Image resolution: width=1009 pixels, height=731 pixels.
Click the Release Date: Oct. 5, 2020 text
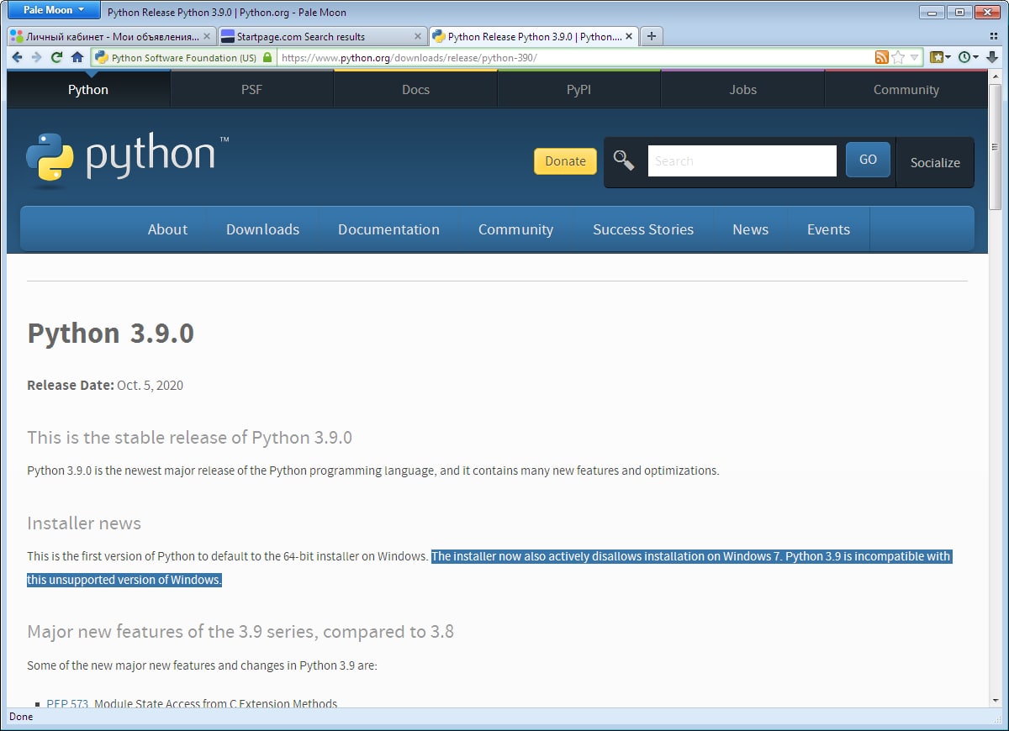pos(105,386)
